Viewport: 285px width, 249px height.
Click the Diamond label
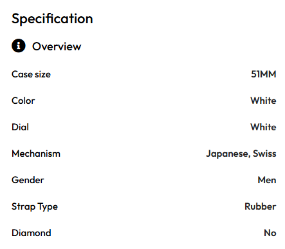tap(32, 233)
